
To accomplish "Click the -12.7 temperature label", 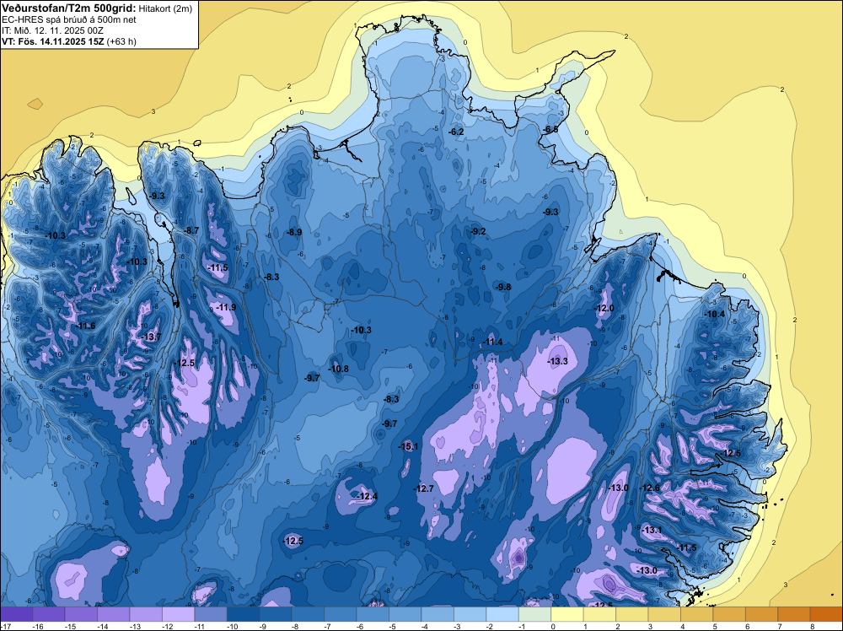I will (423, 488).
